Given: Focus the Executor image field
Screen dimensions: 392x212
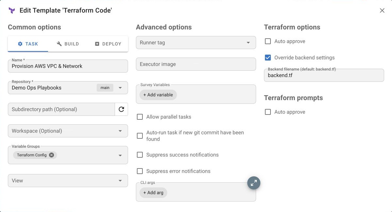Looking at the screenshot, I should (x=196, y=64).
